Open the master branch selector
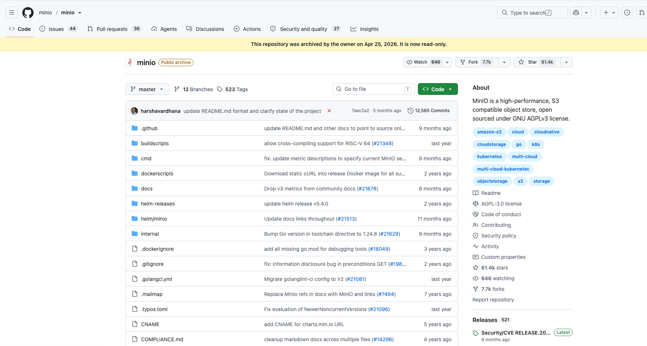The height and width of the screenshot is (346, 647). click(x=147, y=89)
